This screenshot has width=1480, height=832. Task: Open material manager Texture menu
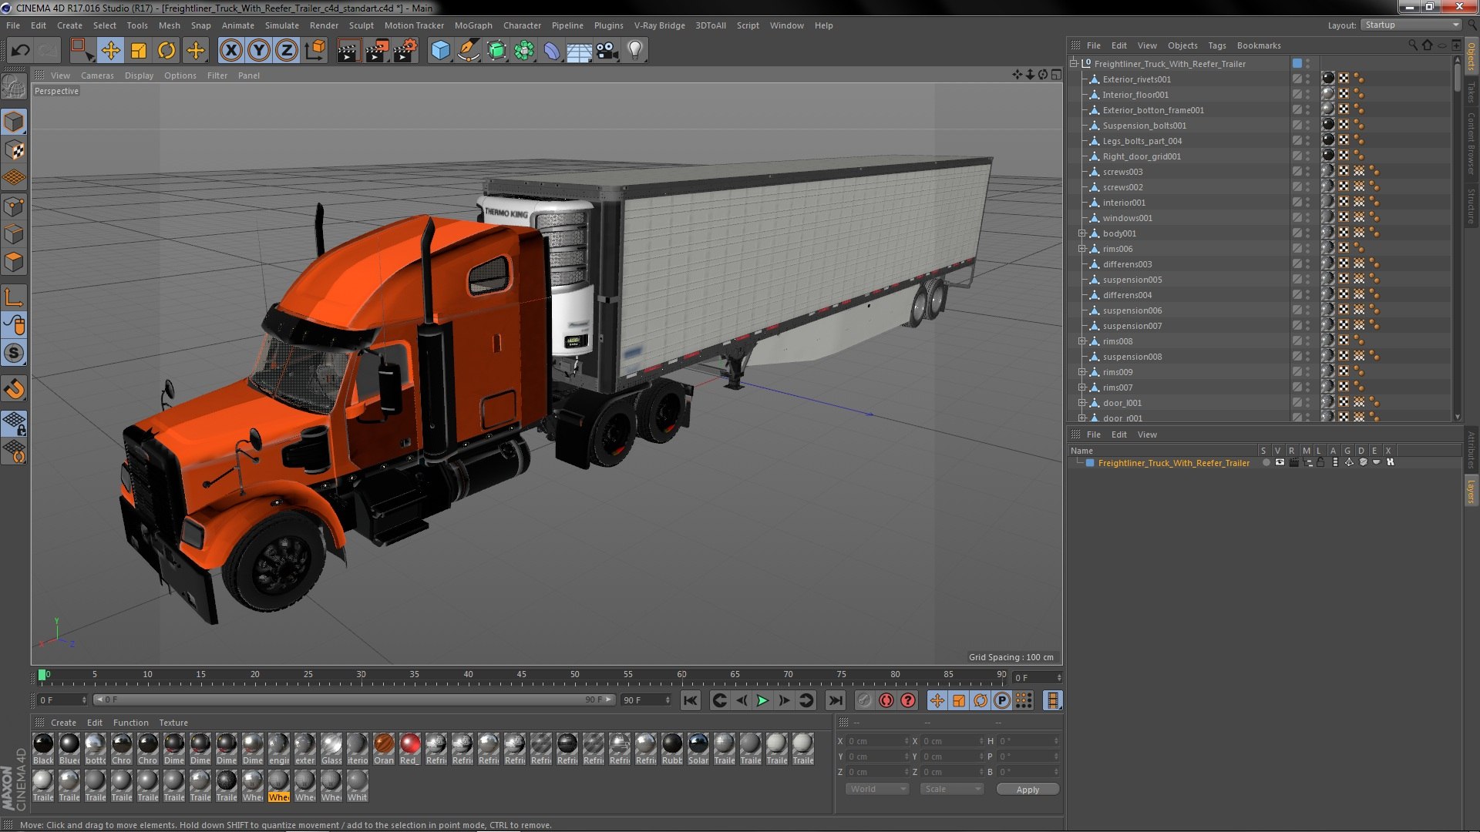173,723
